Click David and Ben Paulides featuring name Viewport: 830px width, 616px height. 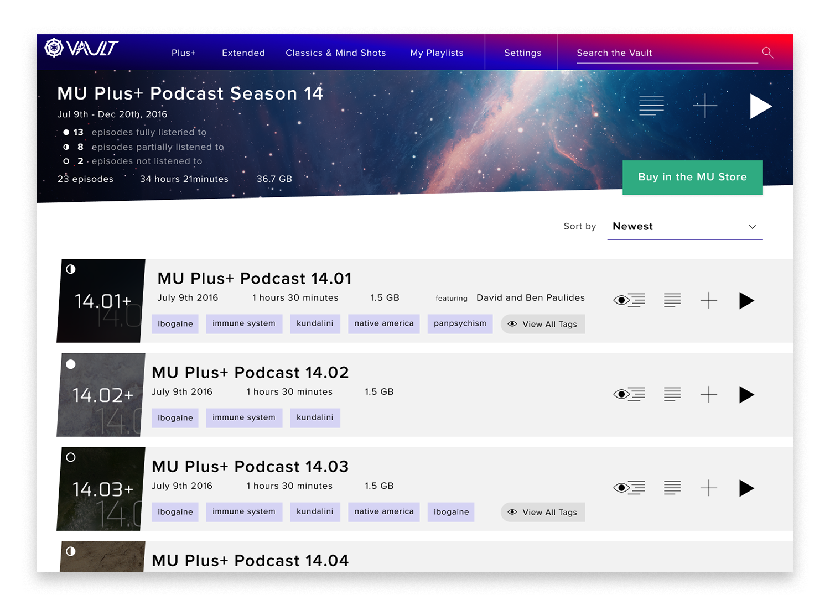pos(531,297)
